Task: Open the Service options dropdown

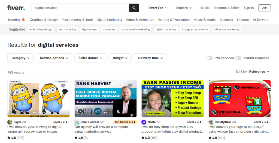Action: click(x=54, y=58)
